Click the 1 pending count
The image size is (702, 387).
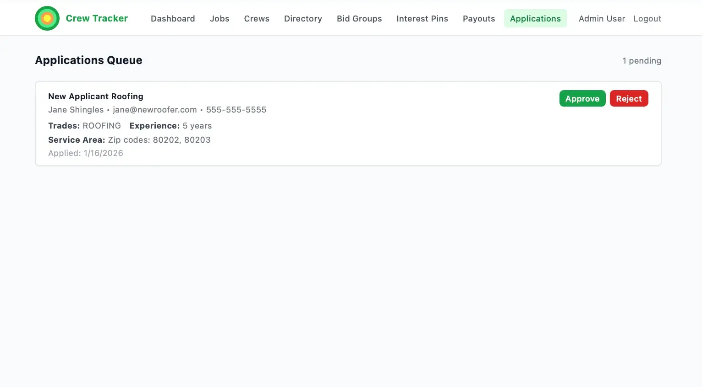point(642,61)
